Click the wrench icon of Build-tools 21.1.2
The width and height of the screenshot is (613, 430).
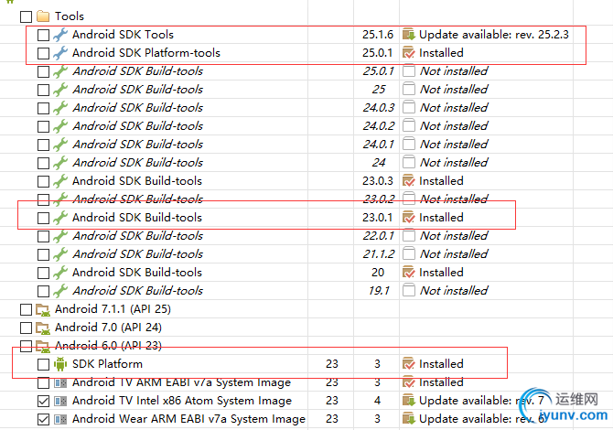coord(60,254)
